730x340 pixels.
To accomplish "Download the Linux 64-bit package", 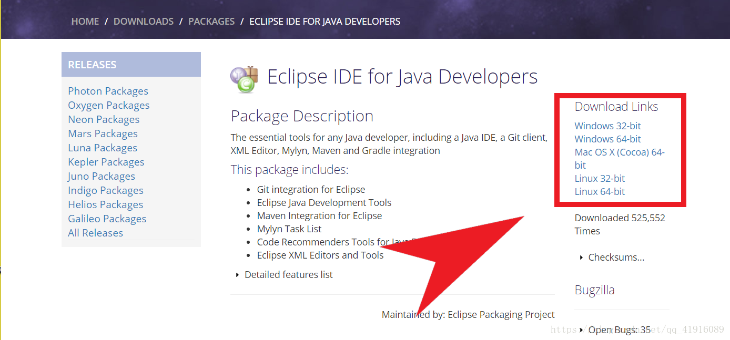I will 600,191.
